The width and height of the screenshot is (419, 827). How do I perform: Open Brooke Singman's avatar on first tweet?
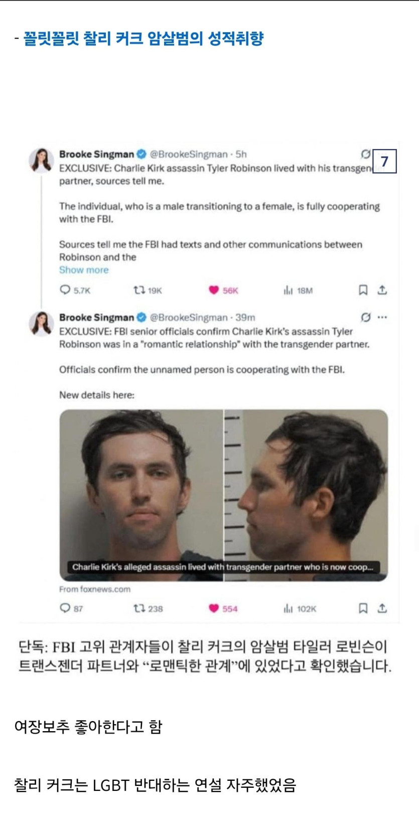41,161
